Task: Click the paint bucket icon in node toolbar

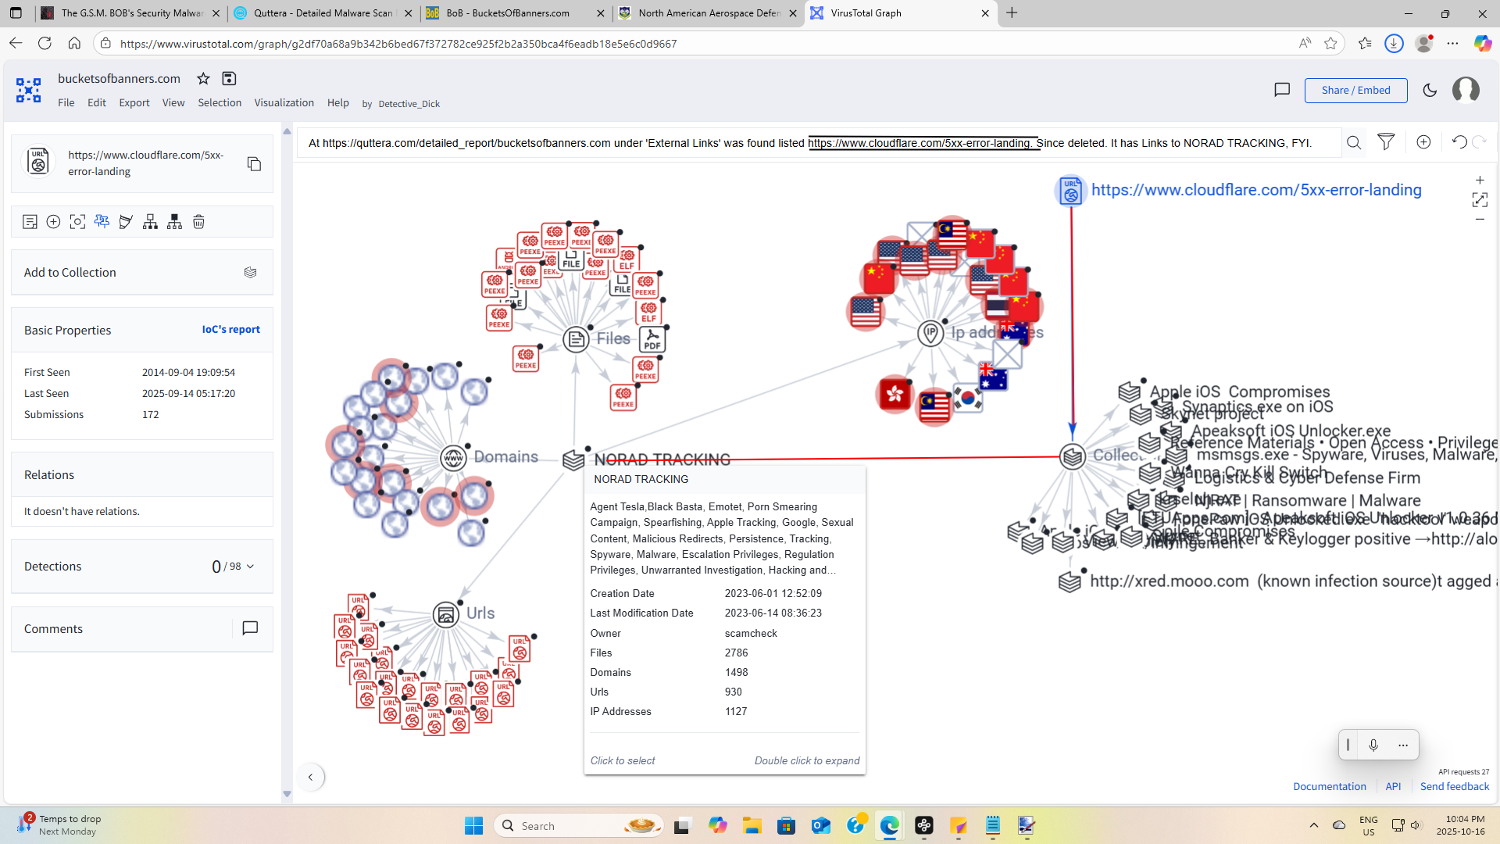Action: (x=126, y=222)
